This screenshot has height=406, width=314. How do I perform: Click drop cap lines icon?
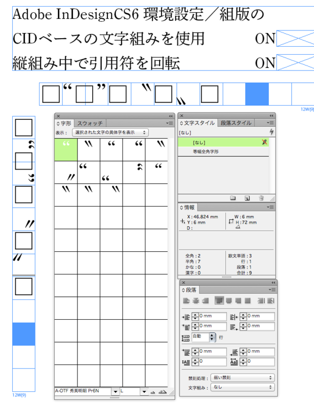186,362
